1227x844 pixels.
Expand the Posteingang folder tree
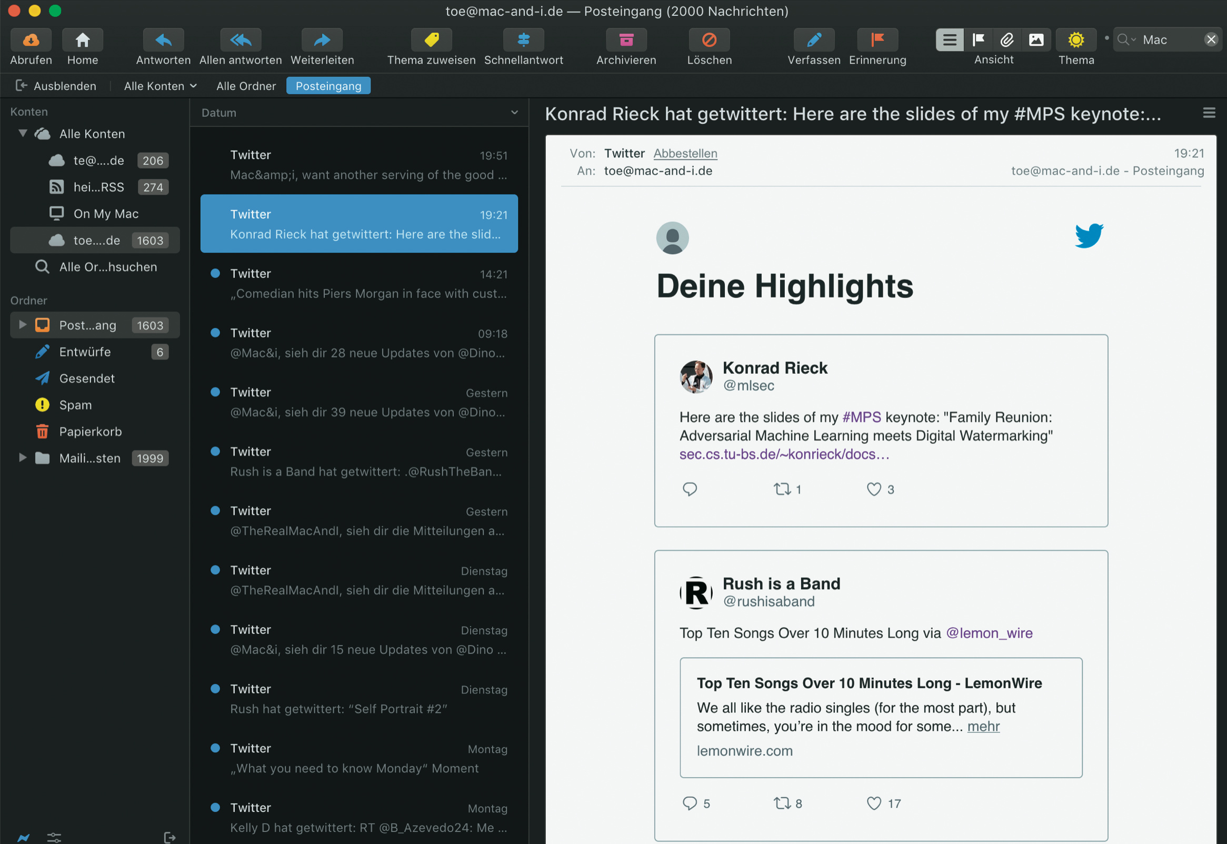(x=22, y=325)
